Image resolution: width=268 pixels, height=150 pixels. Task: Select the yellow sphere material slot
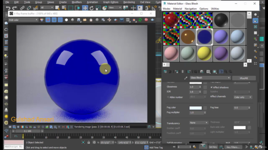coord(204,54)
